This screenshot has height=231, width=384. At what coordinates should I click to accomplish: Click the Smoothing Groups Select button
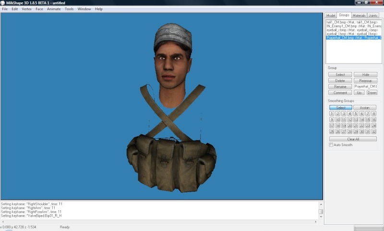pos(341,108)
